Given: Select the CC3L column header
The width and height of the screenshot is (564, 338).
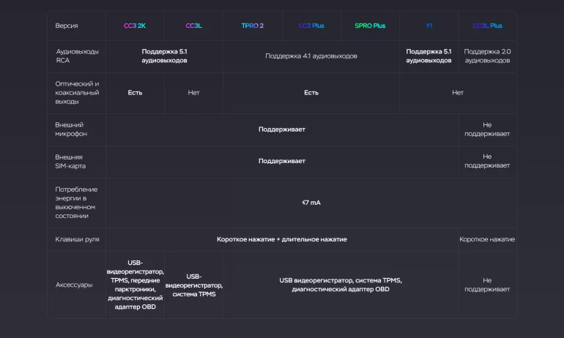Looking at the screenshot, I should [x=193, y=26].
